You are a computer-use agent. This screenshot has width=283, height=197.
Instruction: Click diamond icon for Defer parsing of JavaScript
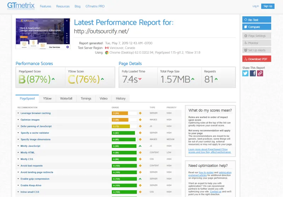click(140, 126)
